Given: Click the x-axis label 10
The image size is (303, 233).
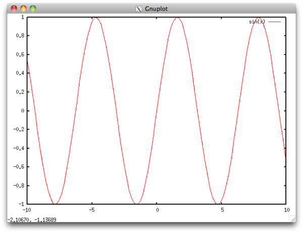Looking at the screenshot, I should (x=287, y=210).
